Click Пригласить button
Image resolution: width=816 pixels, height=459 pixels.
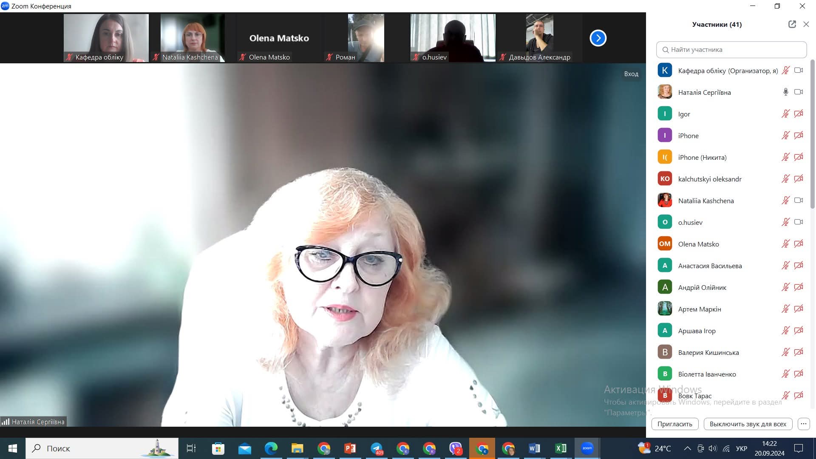tap(674, 424)
